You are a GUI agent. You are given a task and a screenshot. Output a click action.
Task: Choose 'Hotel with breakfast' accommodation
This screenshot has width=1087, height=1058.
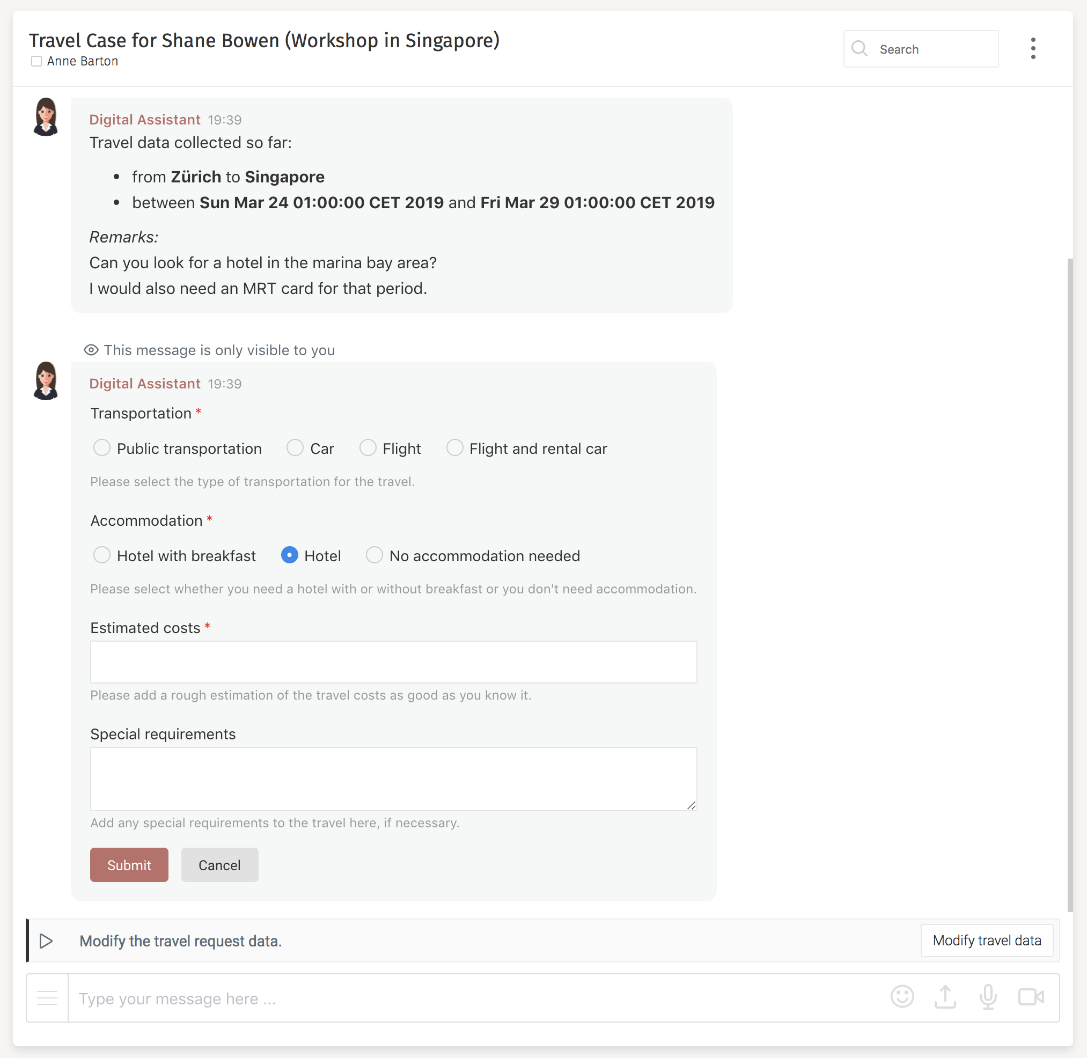tap(102, 555)
